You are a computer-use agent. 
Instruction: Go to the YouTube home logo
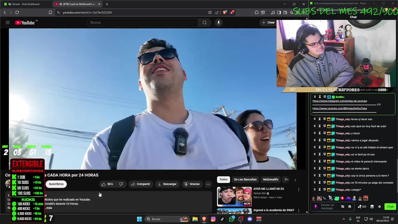click(25, 22)
